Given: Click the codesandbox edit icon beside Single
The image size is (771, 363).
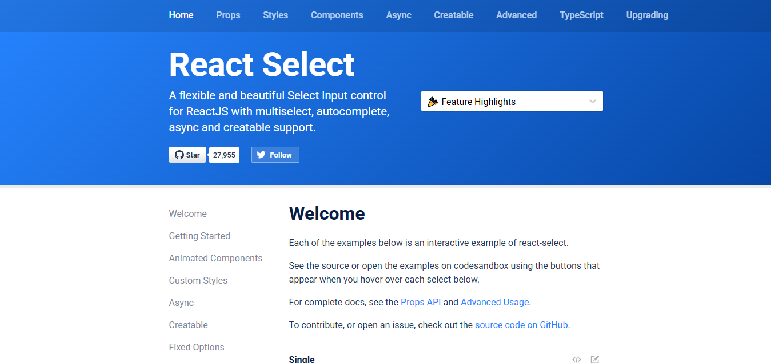Looking at the screenshot, I should click(595, 359).
